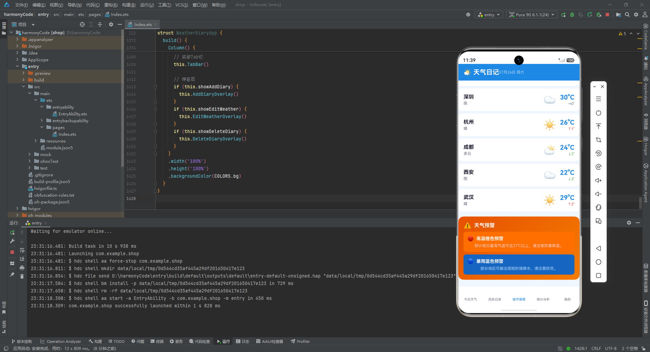Rerun entry in the Run panel

tap(12, 233)
